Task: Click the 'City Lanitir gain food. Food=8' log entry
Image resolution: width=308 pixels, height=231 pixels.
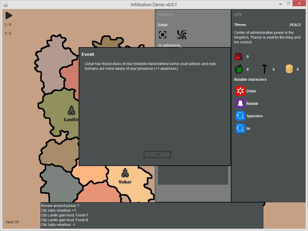Action: coord(64,220)
